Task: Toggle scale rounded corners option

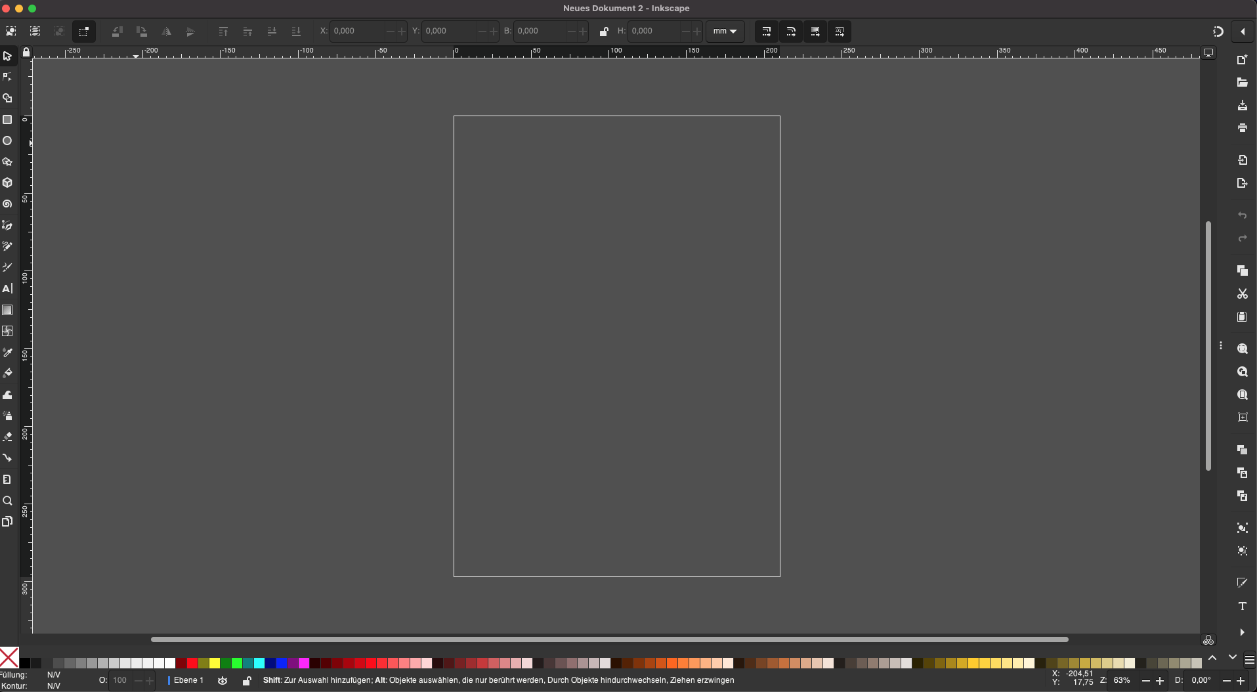Action: [x=791, y=32]
